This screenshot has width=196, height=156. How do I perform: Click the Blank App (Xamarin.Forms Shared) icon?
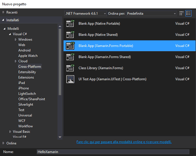tap(70, 57)
